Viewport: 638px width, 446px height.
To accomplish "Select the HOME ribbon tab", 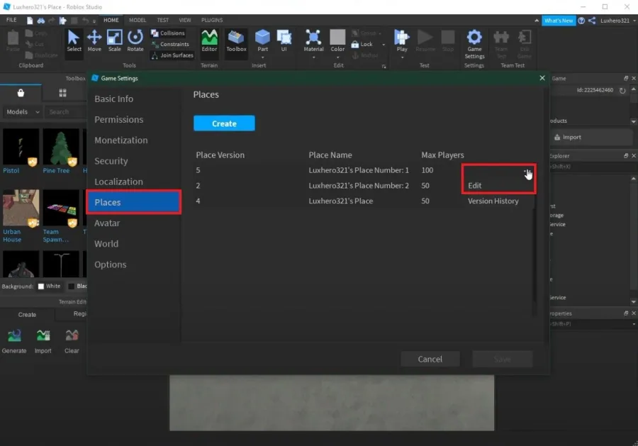I will pyautogui.click(x=111, y=20).
